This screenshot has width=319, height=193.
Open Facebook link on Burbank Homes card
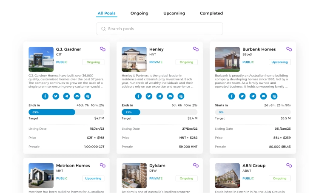[231, 96]
